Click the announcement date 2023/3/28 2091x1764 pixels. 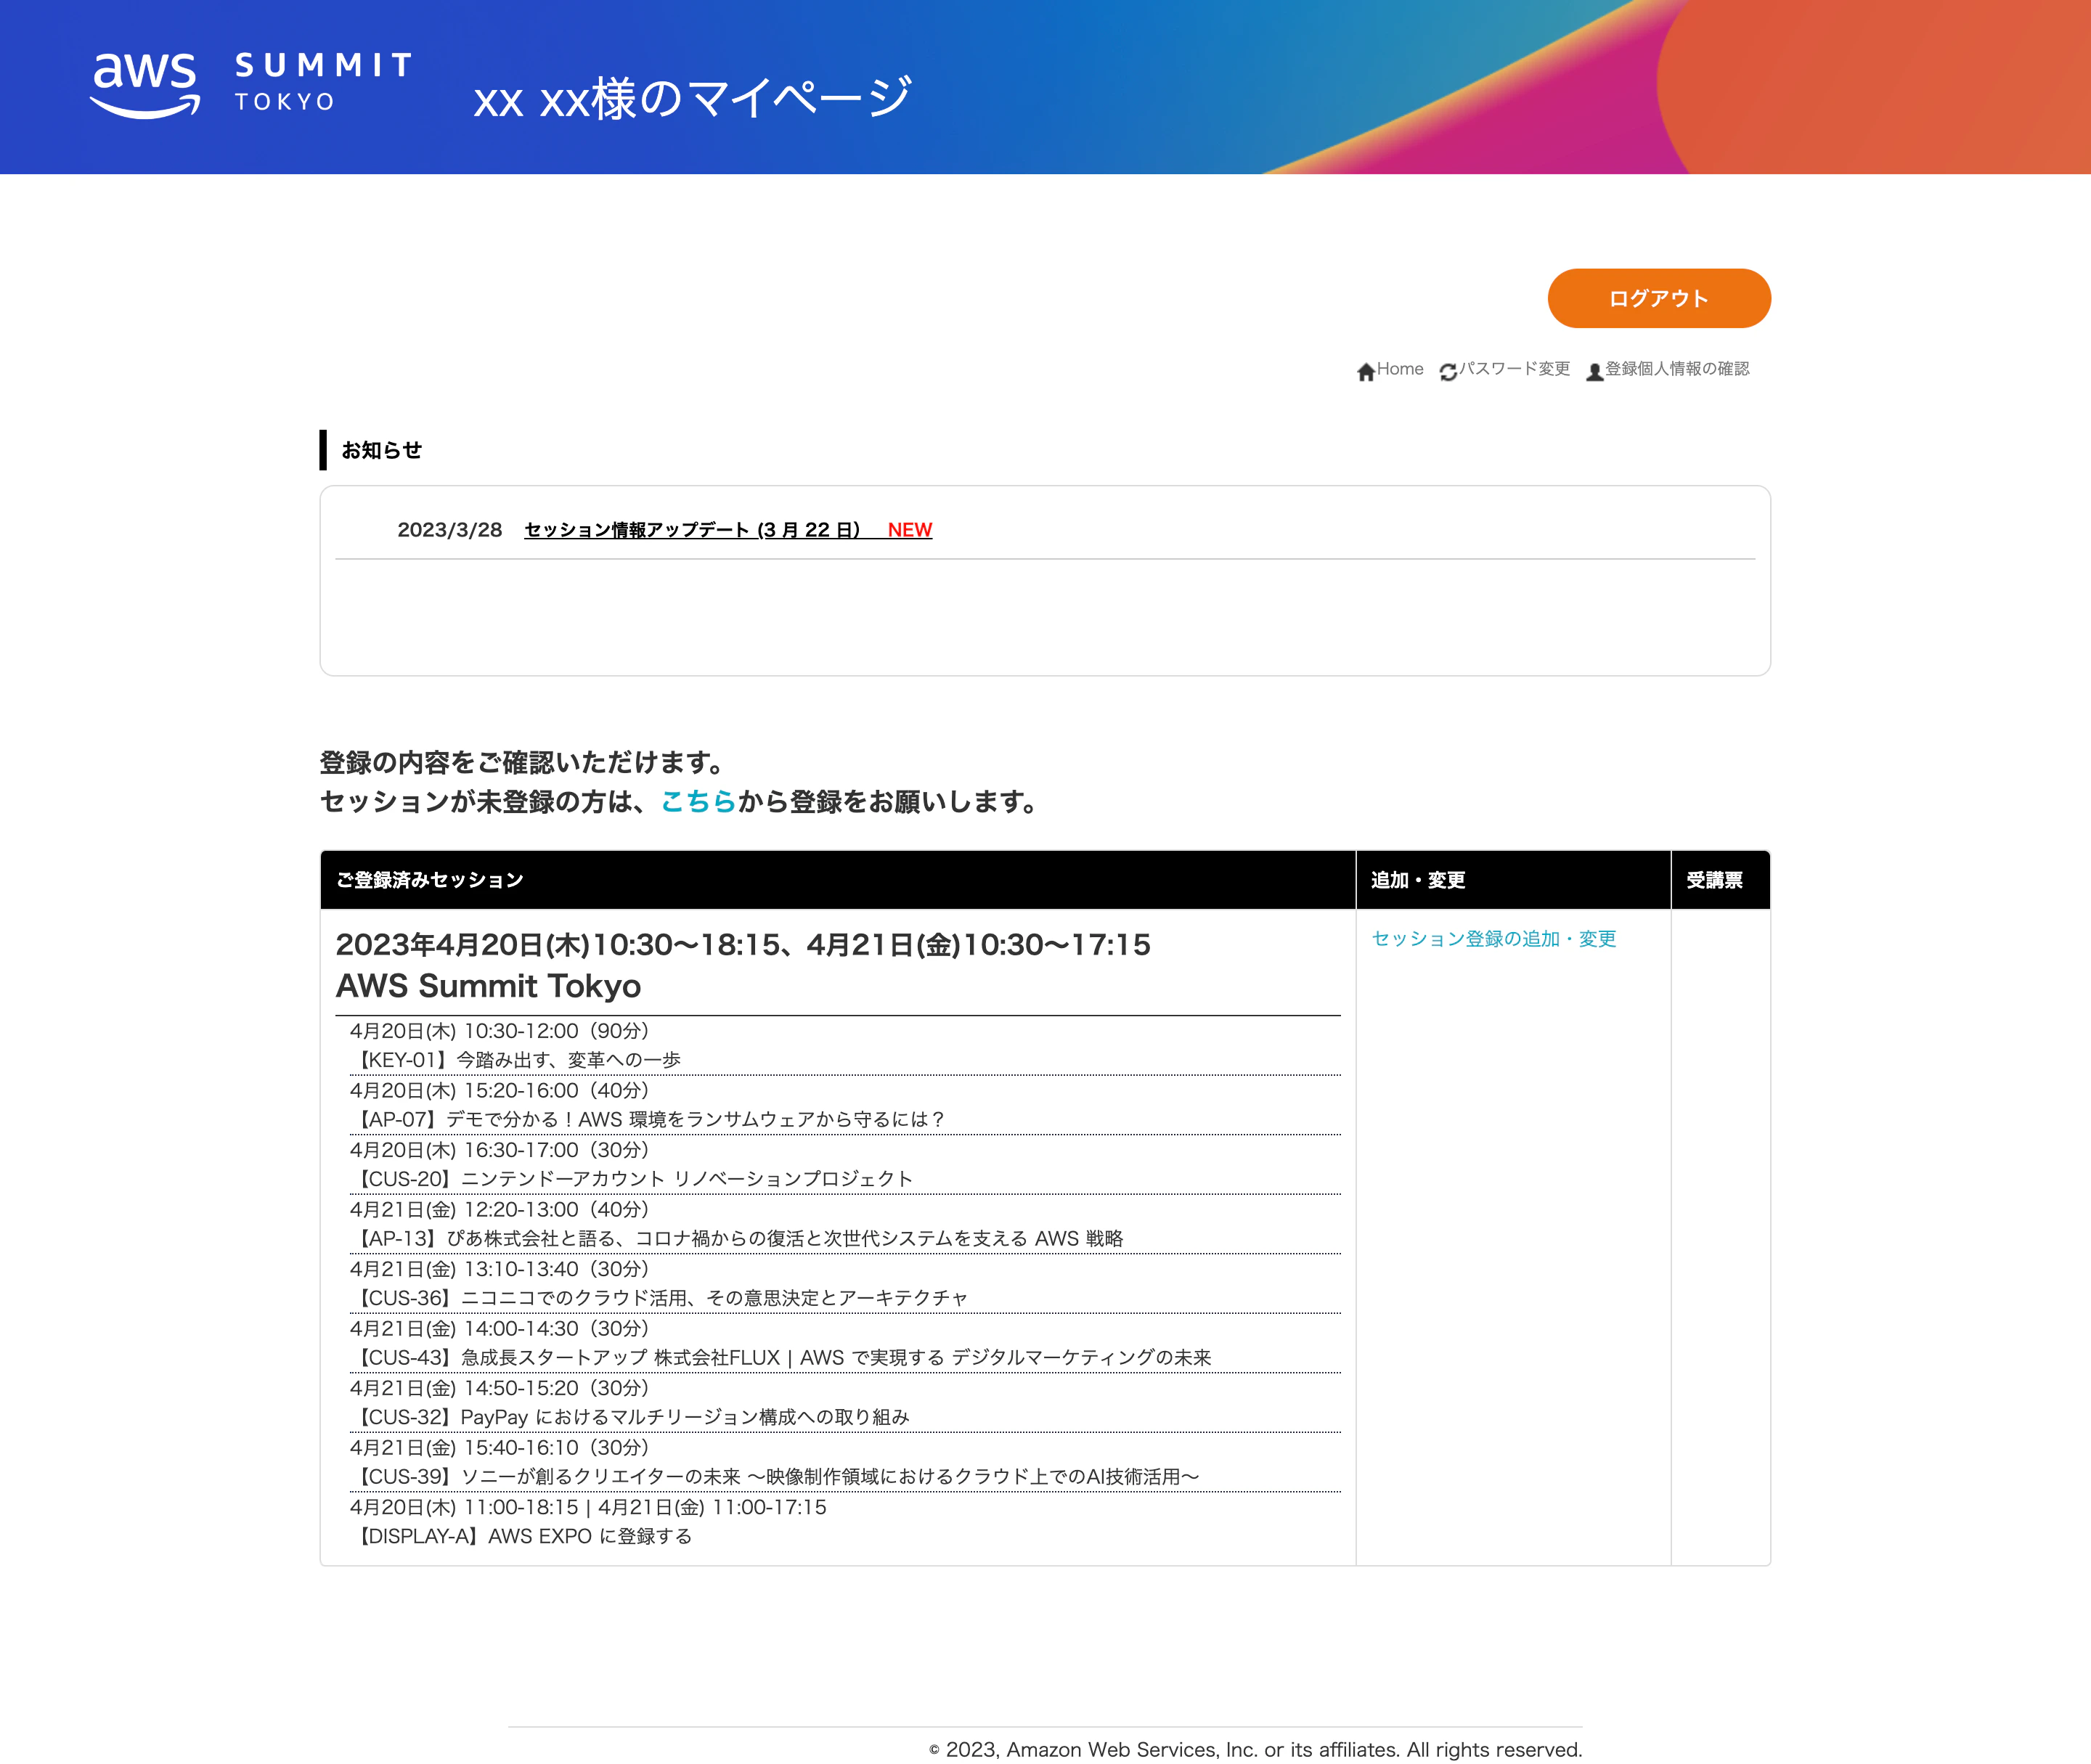coord(450,530)
